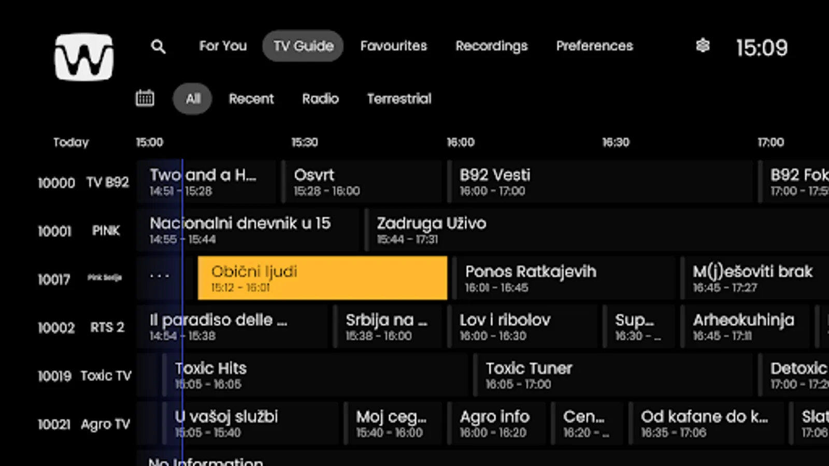
Task: Select the All channels filter pill
Action: [x=192, y=98]
